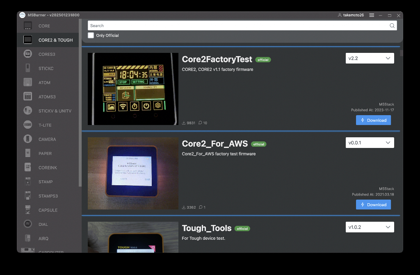Switch to the CORE category tab
420x275 pixels.
coord(27,25)
